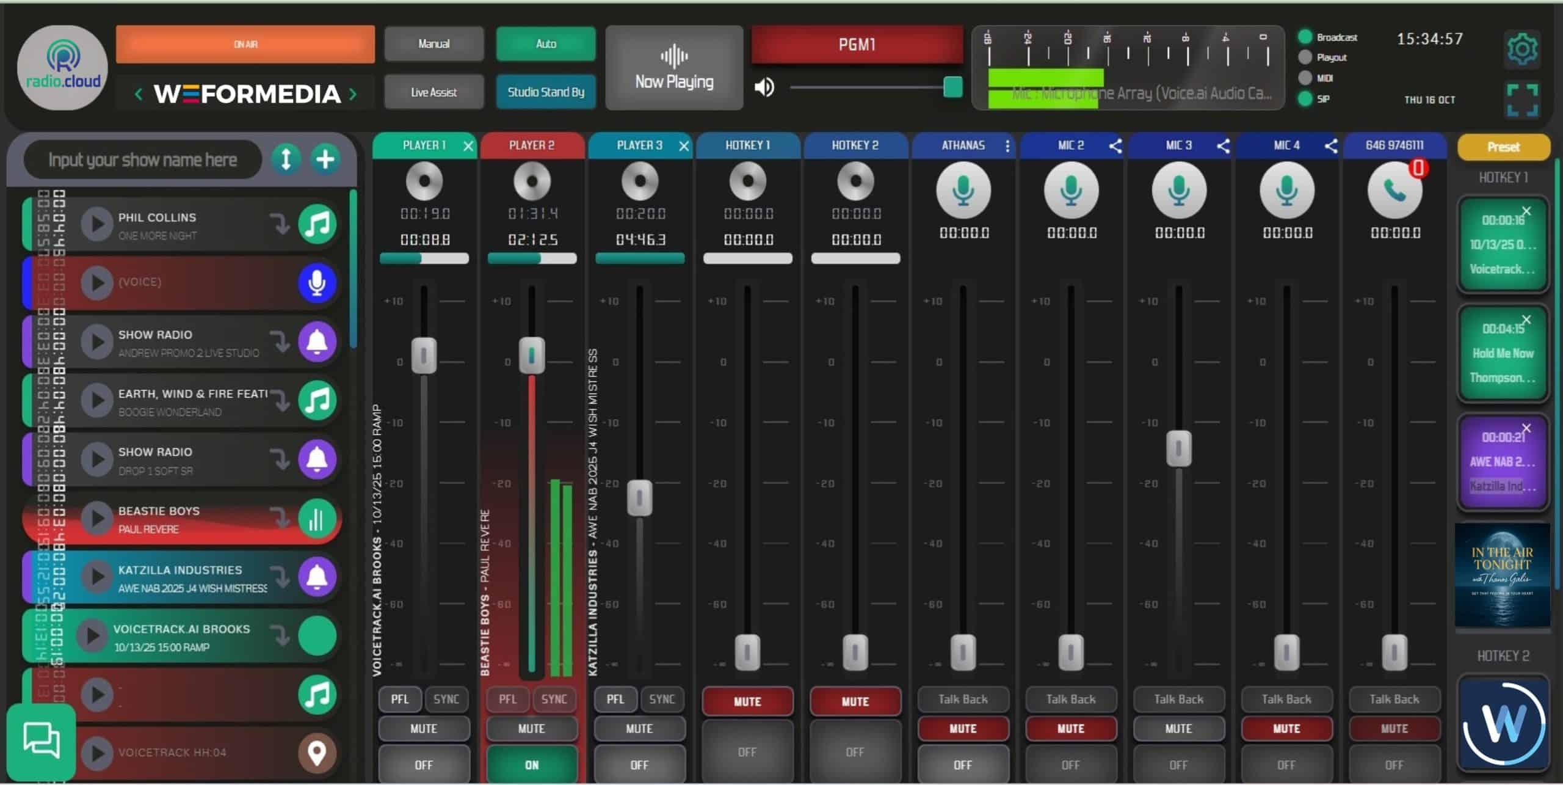
Task: Switch to Live Assist mode
Action: [433, 92]
